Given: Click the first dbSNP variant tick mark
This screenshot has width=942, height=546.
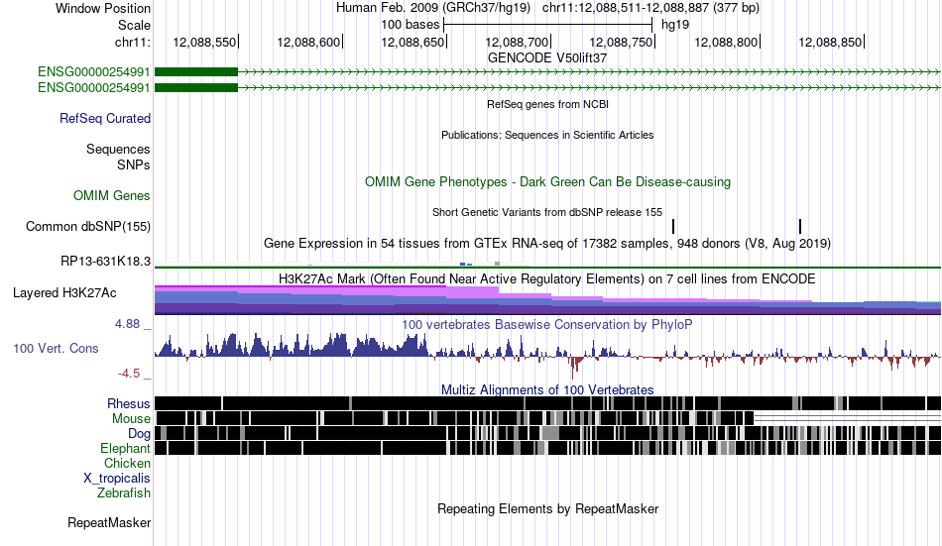Looking at the screenshot, I should click(673, 227).
